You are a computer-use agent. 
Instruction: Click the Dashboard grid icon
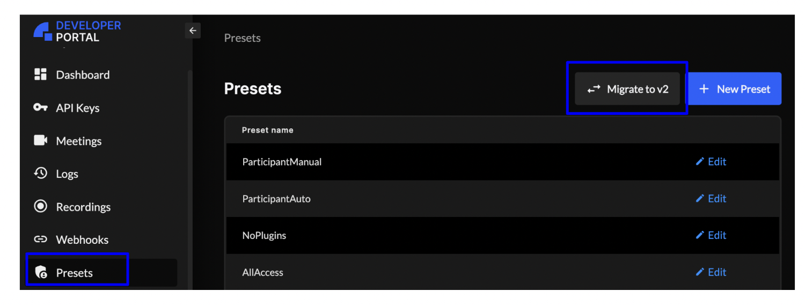tap(40, 75)
